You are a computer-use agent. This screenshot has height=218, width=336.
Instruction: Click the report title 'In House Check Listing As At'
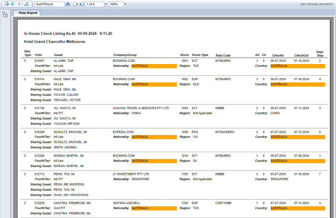point(50,33)
